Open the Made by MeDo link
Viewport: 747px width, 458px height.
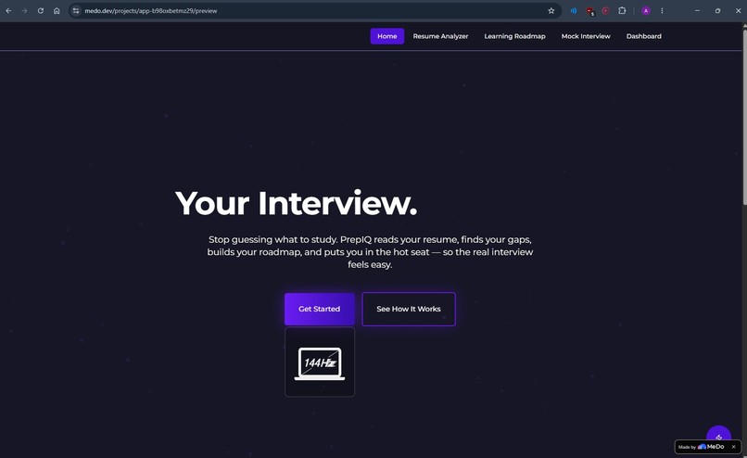(702, 447)
